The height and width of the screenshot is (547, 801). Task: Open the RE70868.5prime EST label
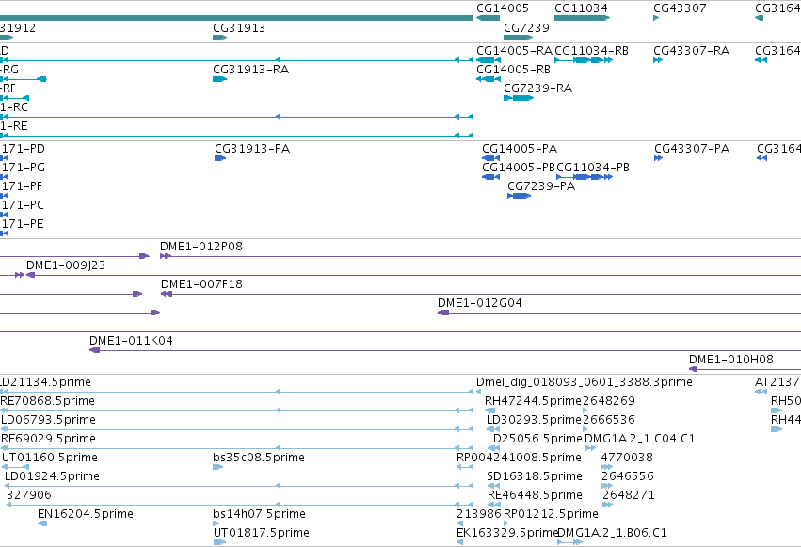tap(47, 401)
